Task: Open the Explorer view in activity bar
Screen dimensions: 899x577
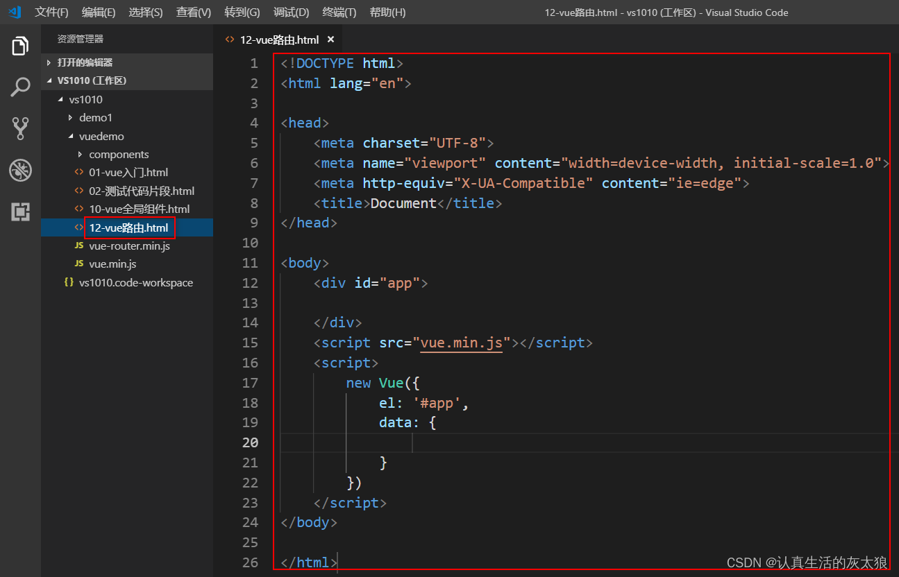Action: click(20, 46)
